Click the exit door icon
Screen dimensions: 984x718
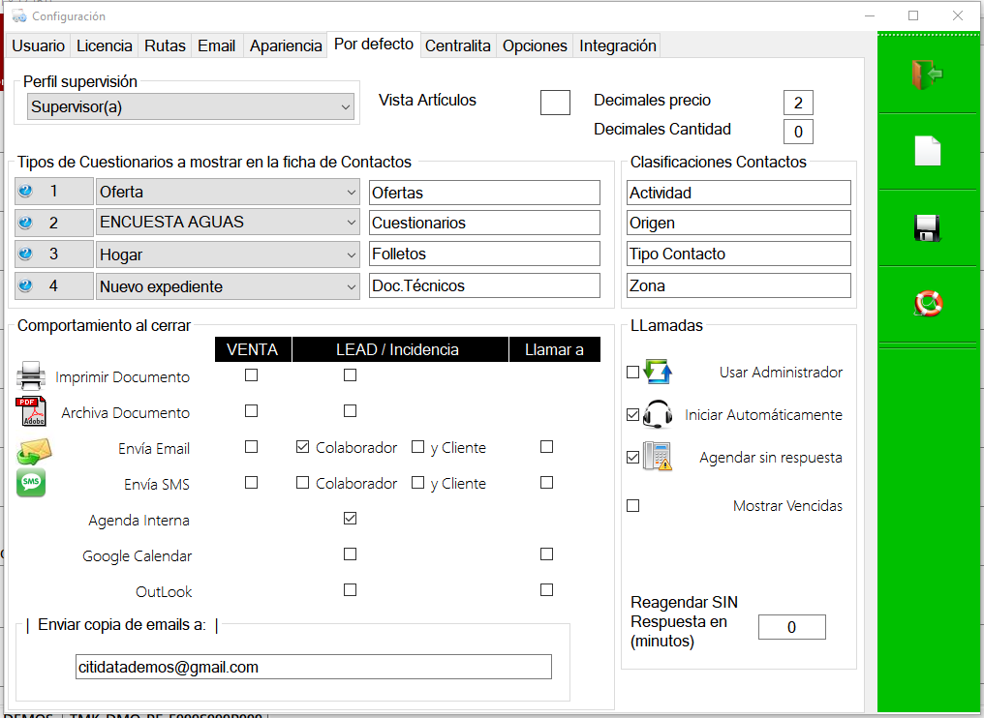click(928, 75)
